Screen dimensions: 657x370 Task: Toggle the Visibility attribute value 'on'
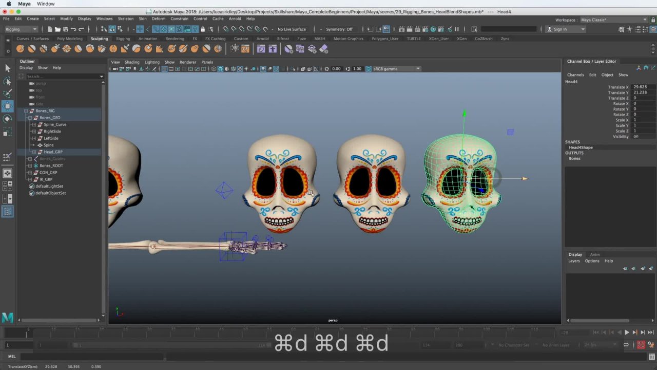click(x=636, y=136)
